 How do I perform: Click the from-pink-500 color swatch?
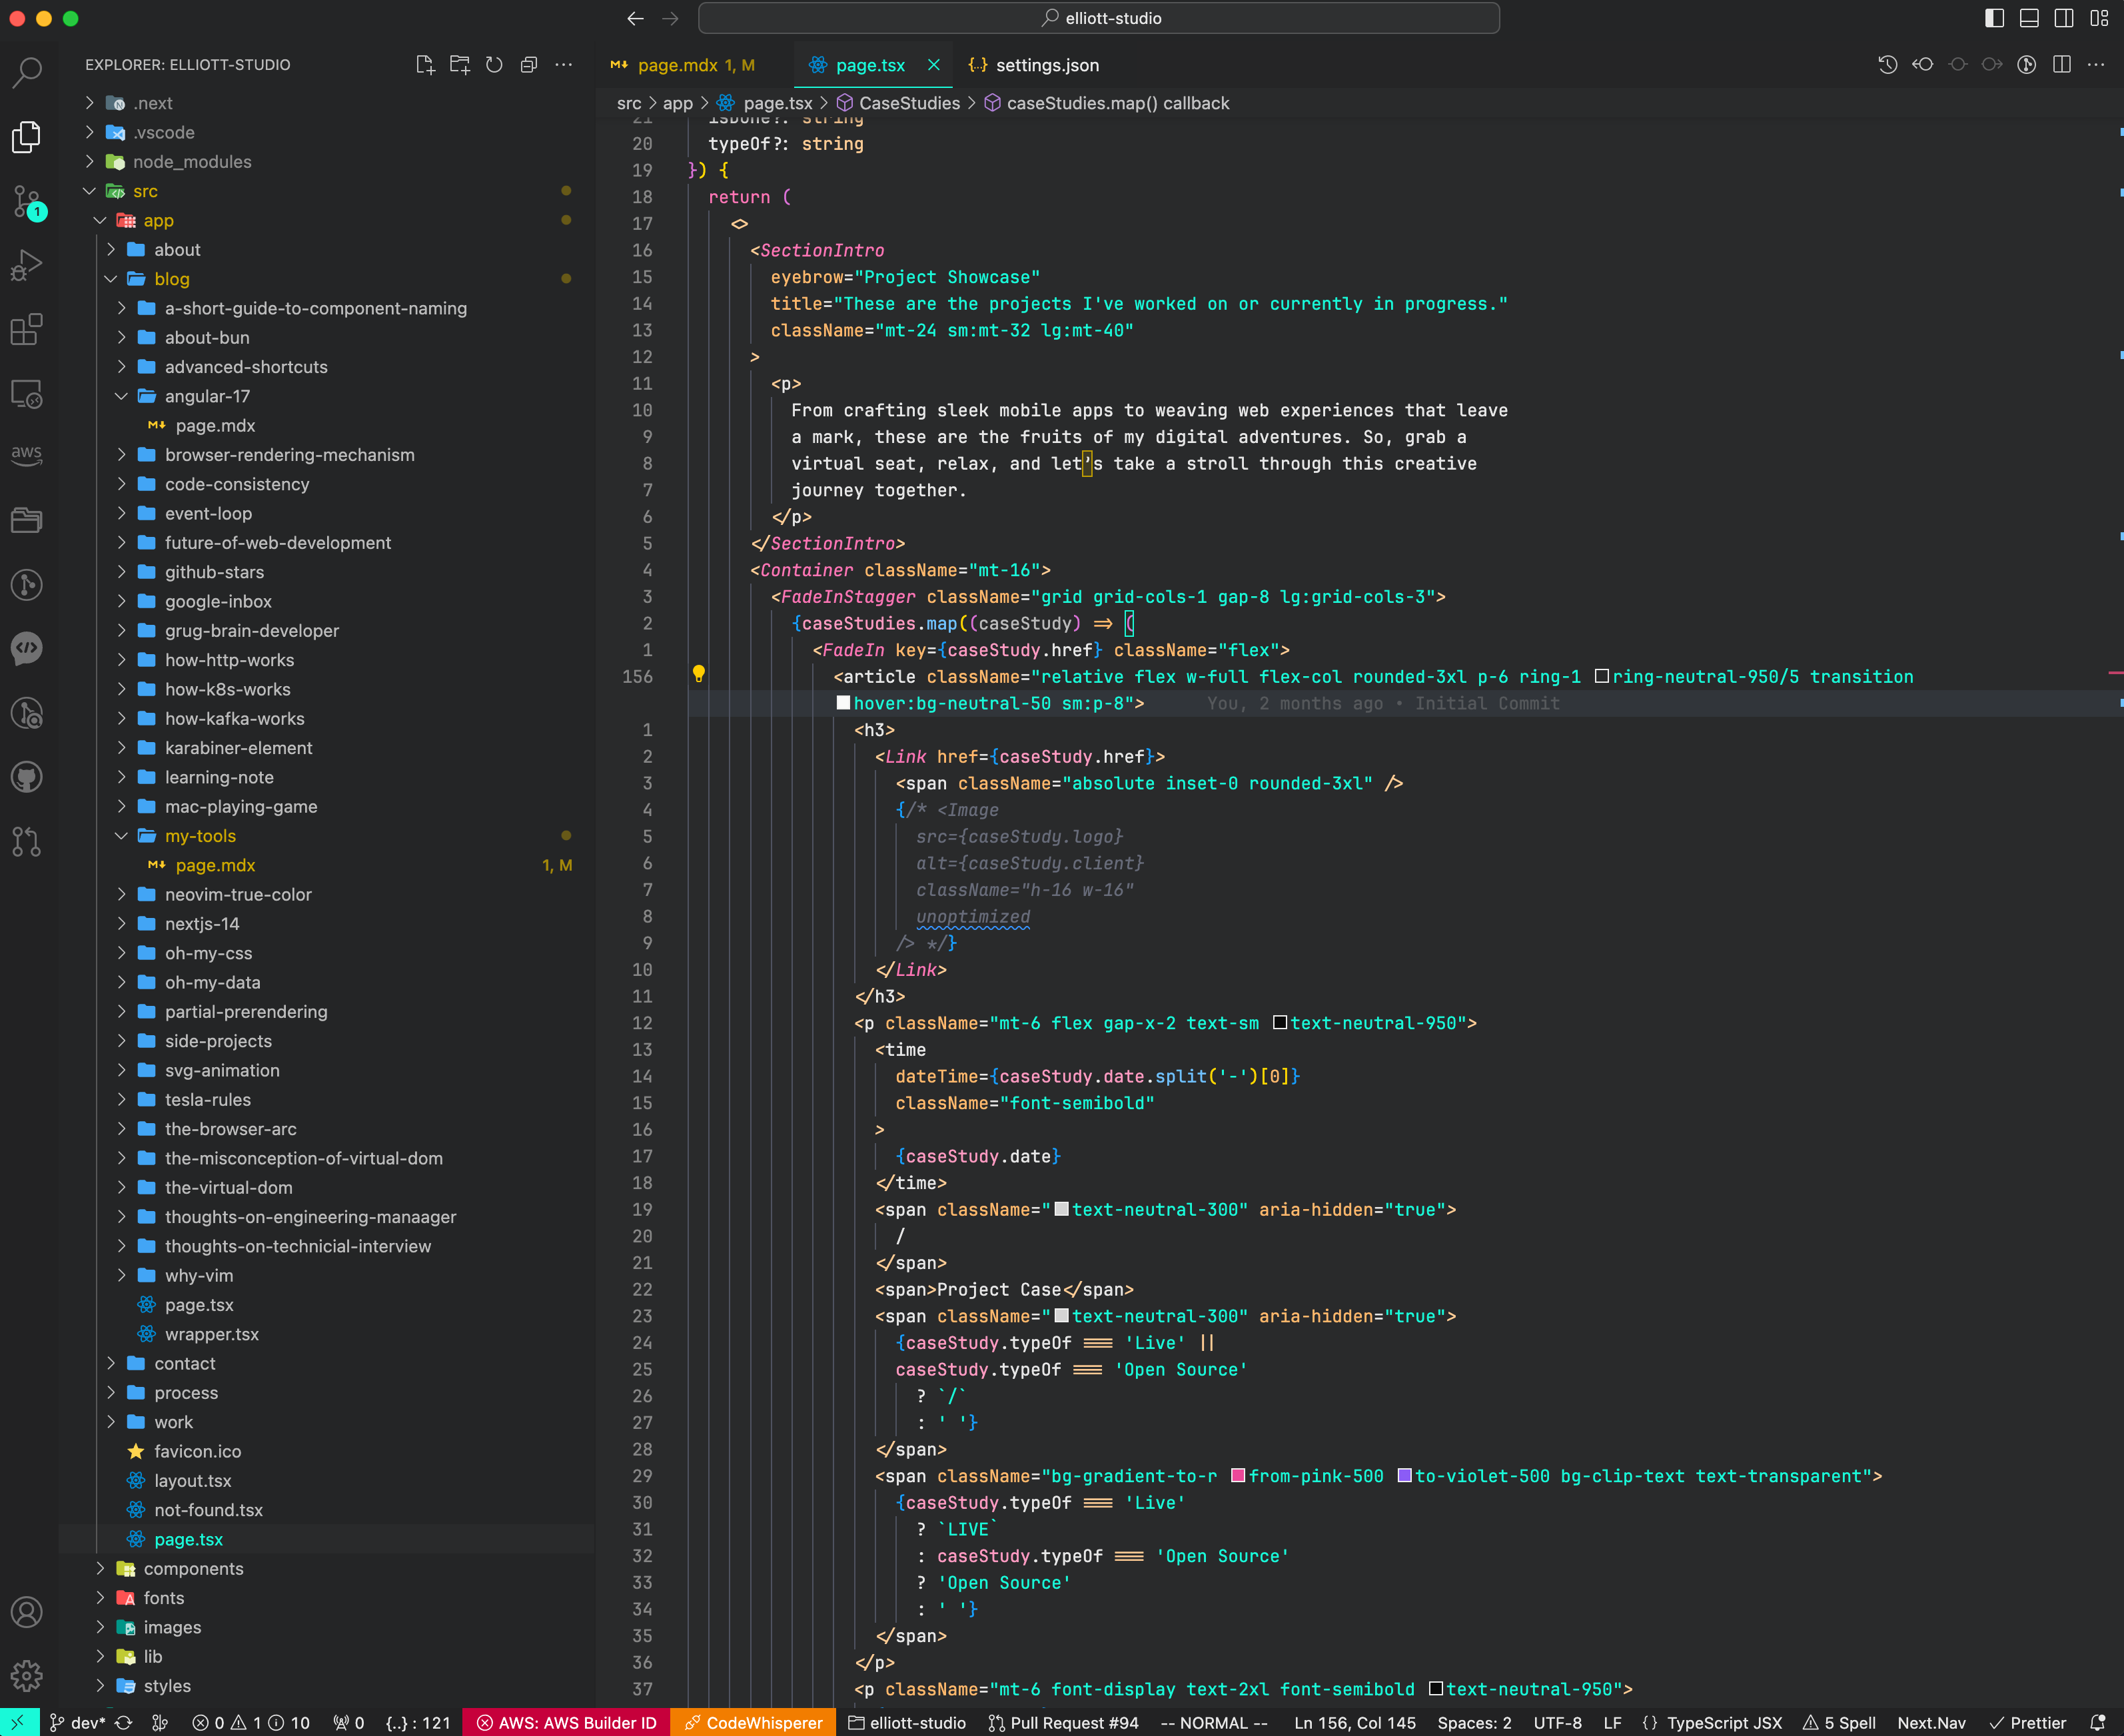[x=1238, y=1476]
